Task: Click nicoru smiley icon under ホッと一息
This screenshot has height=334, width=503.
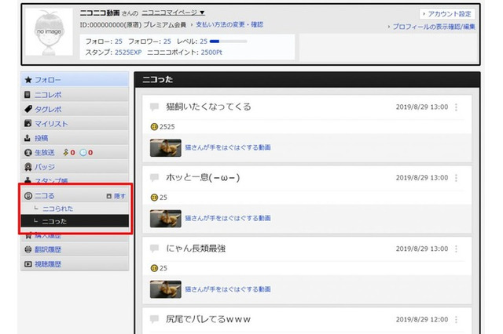Action: [x=154, y=198]
